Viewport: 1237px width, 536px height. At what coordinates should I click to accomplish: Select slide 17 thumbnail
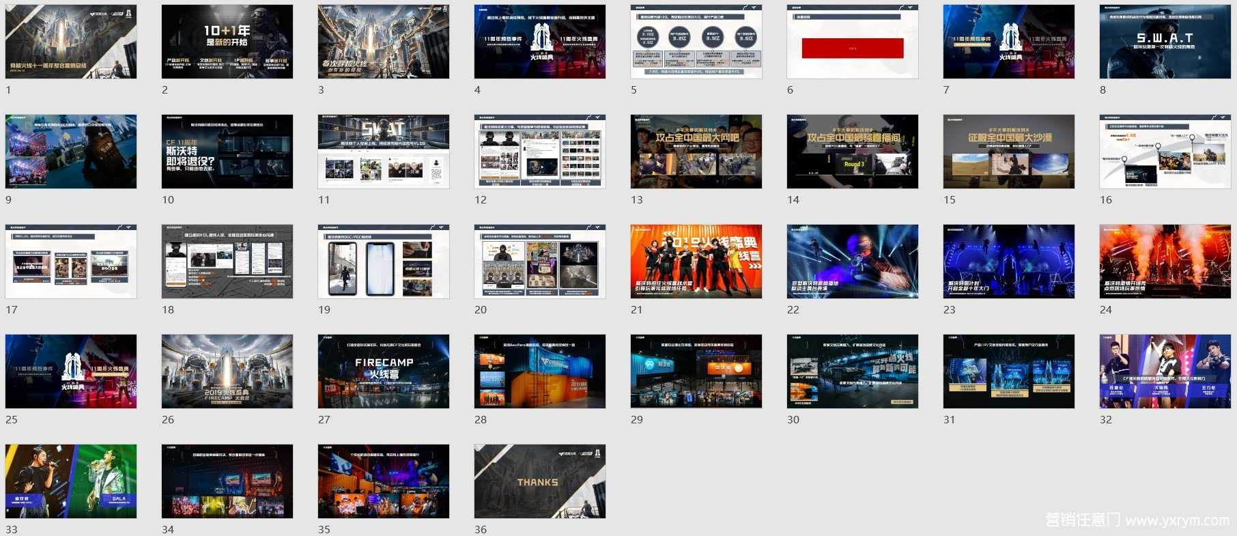pos(71,262)
